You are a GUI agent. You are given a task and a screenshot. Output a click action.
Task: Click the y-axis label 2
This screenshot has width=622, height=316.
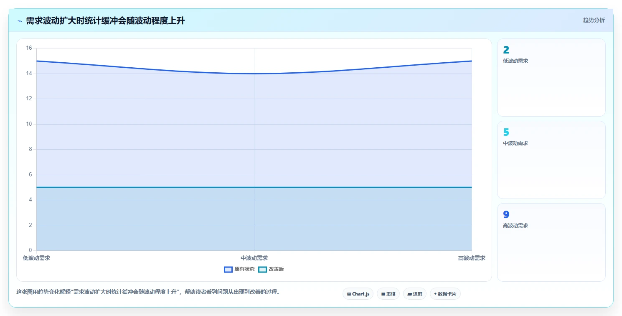[x=30, y=225]
